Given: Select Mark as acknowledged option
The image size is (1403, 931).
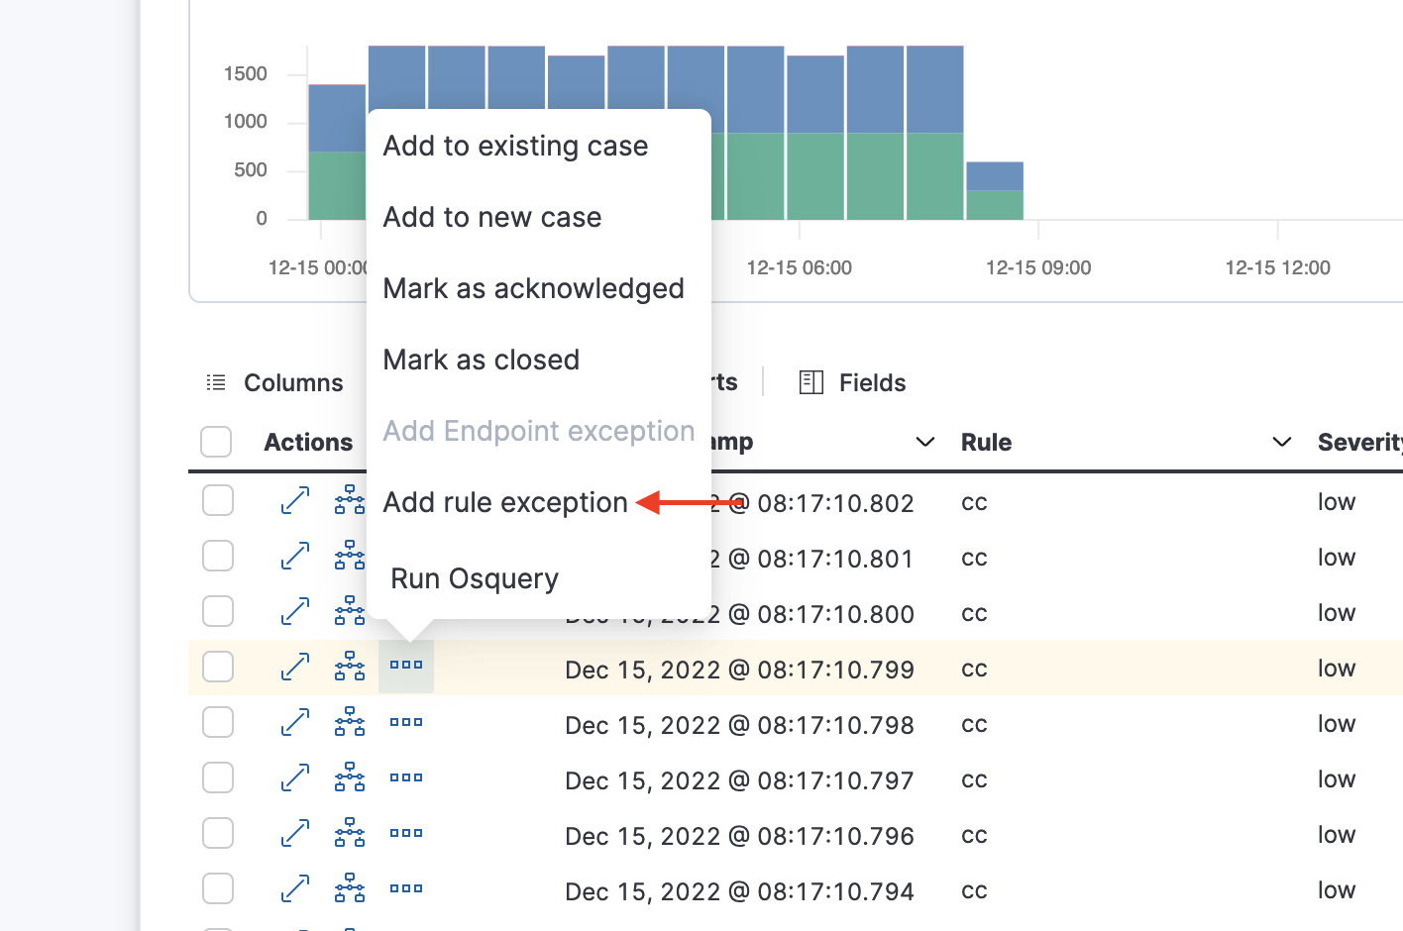Looking at the screenshot, I should click(x=533, y=289).
